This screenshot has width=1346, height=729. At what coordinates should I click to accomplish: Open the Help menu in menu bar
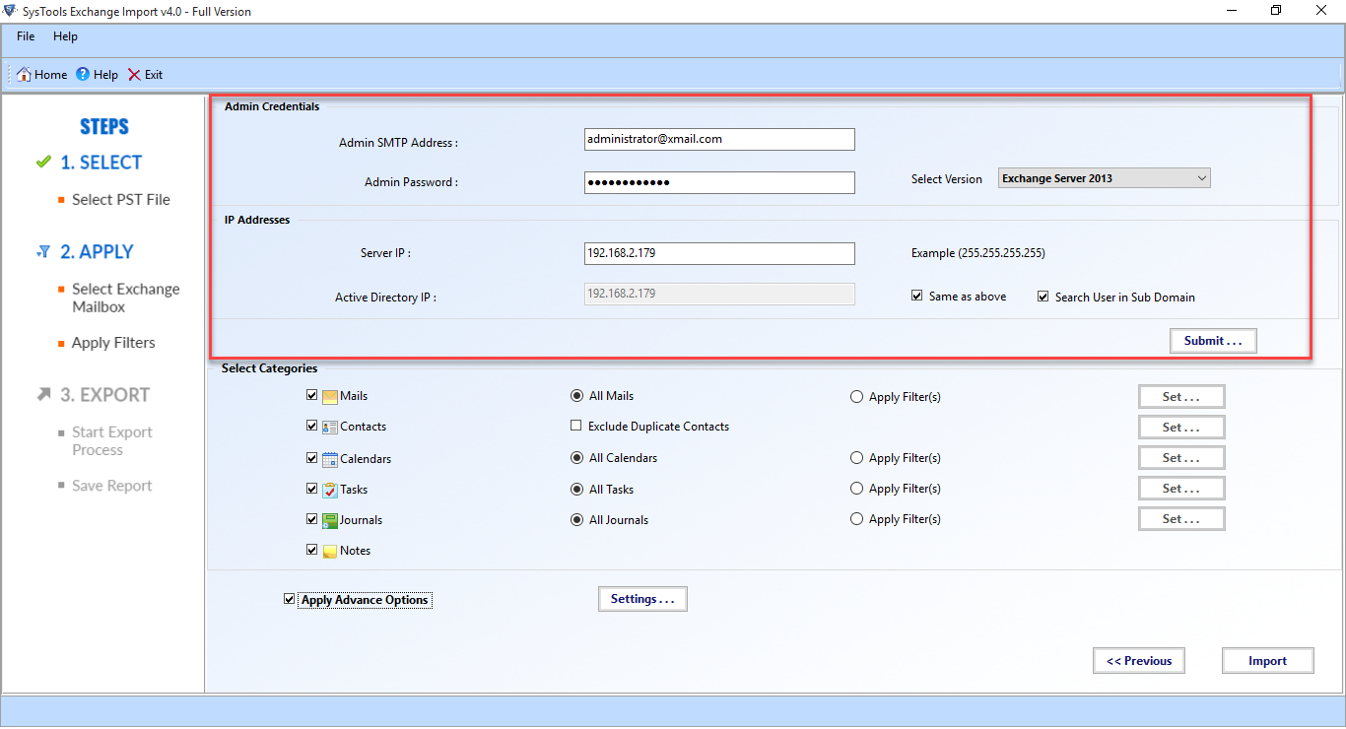(x=65, y=36)
